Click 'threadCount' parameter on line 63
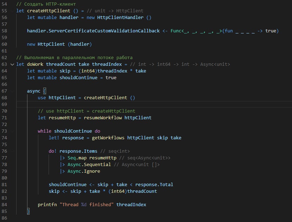292x222 pixels. [x=61, y=64]
